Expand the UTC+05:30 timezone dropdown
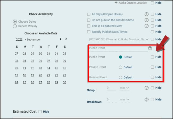The image size is (173, 119). [119, 40]
